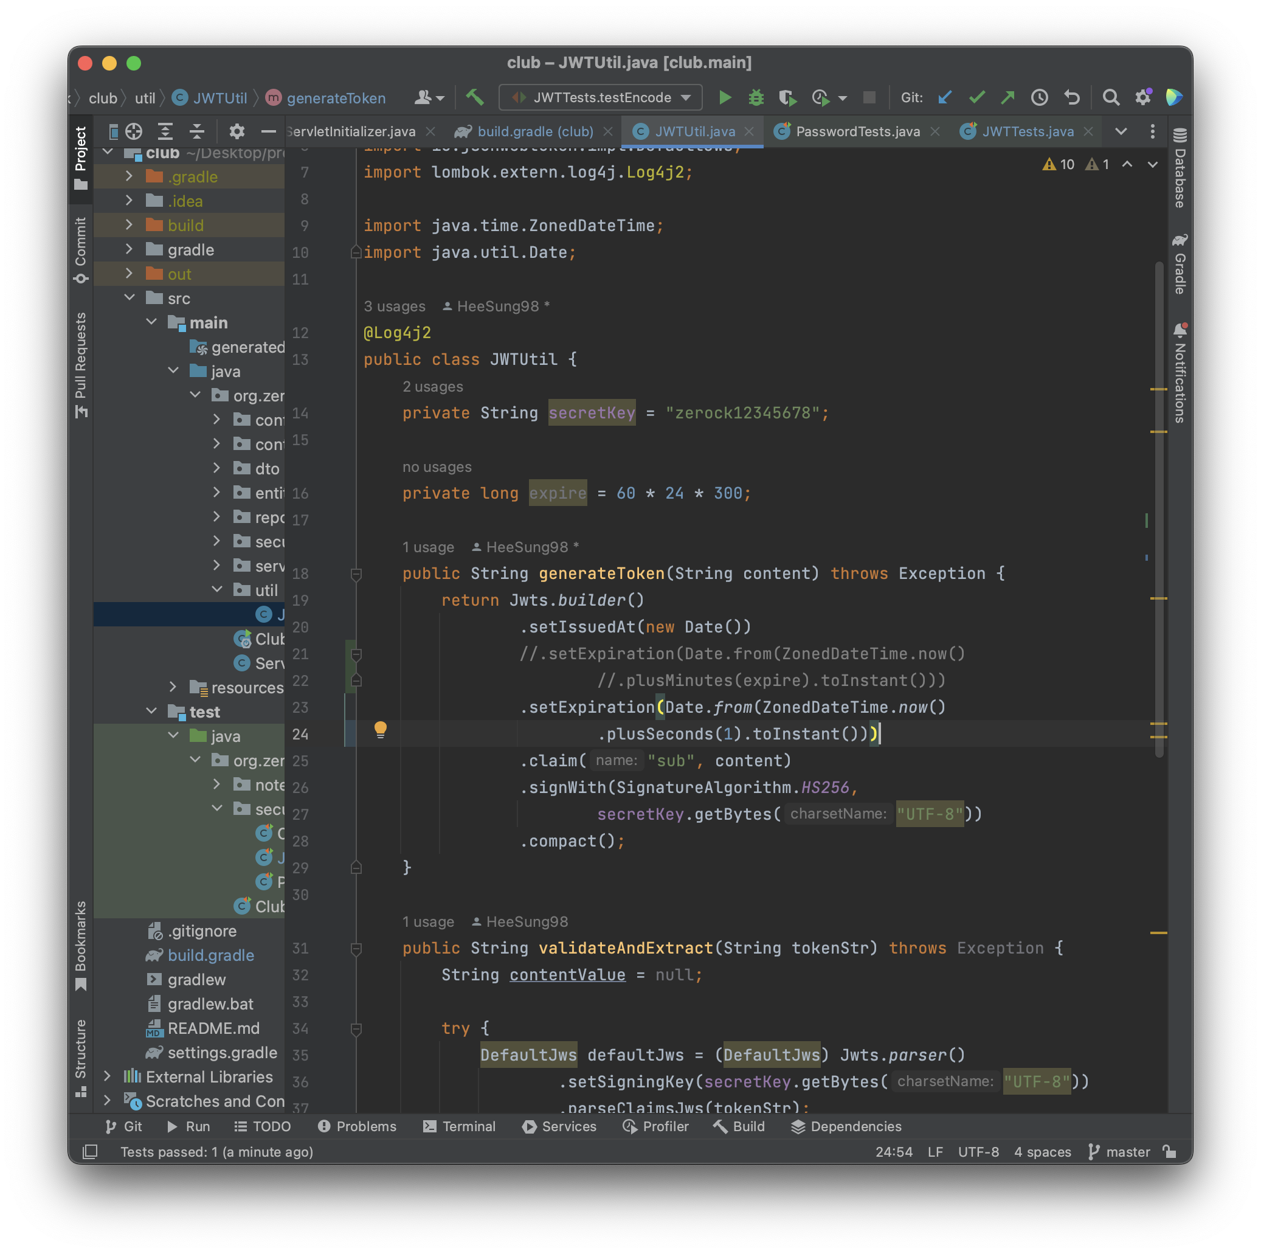Click the editor vertical scrollbar
Viewport: 1261px width, 1254px height.
tap(1159, 509)
